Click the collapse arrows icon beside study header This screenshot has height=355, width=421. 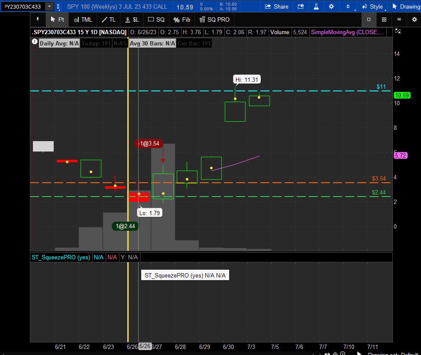click(x=398, y=32)
